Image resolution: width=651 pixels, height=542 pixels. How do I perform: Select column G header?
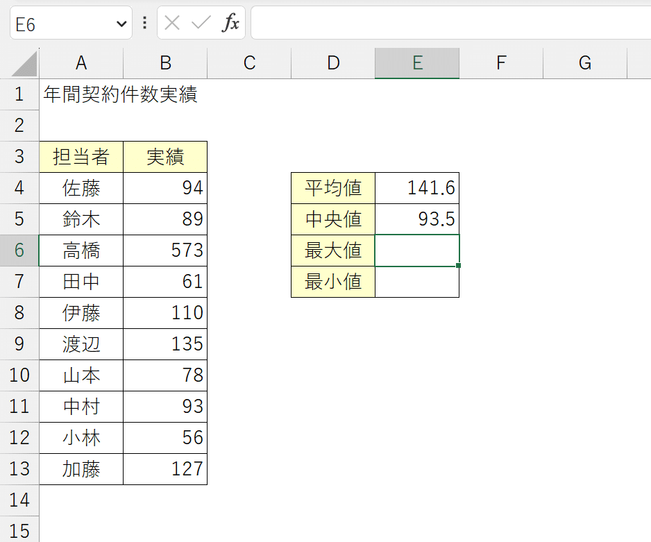[x=585, y=63]
